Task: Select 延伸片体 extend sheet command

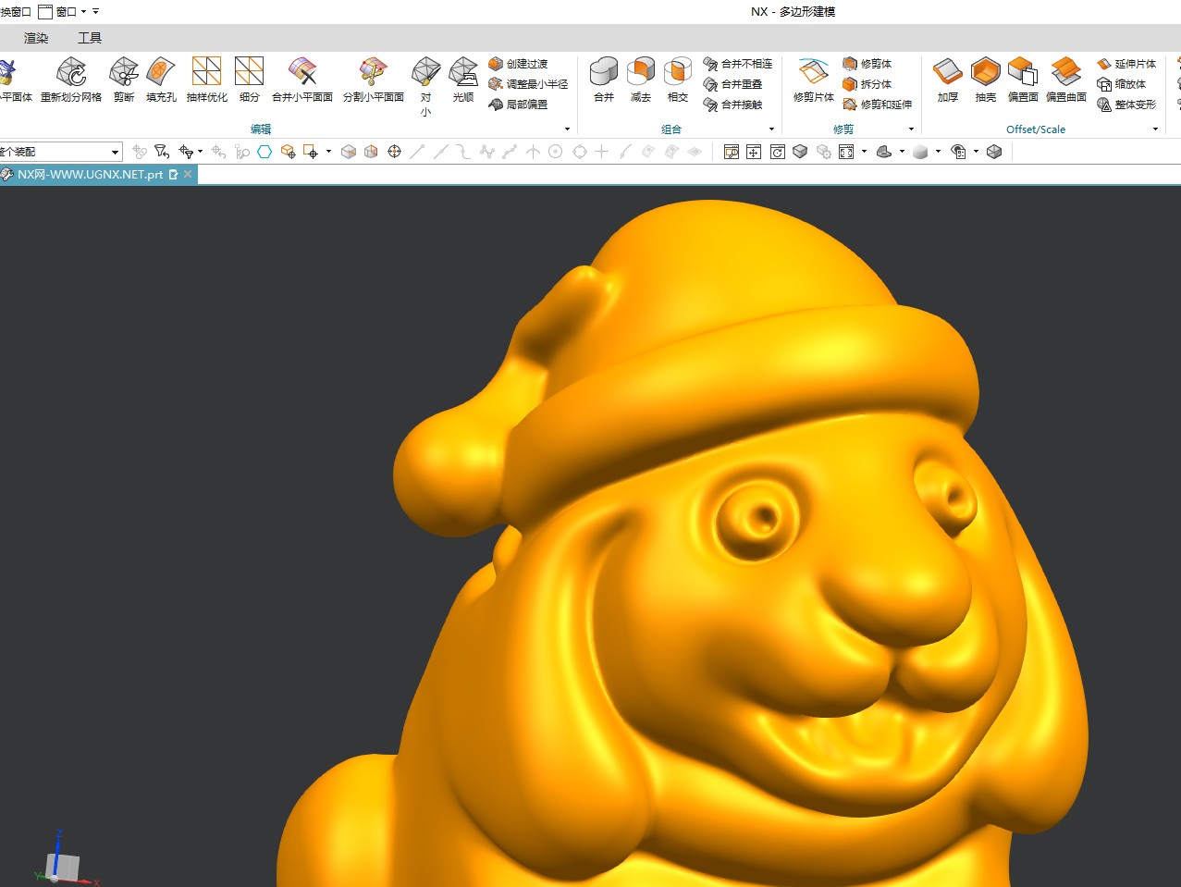Action: [x=1126, y=64]
